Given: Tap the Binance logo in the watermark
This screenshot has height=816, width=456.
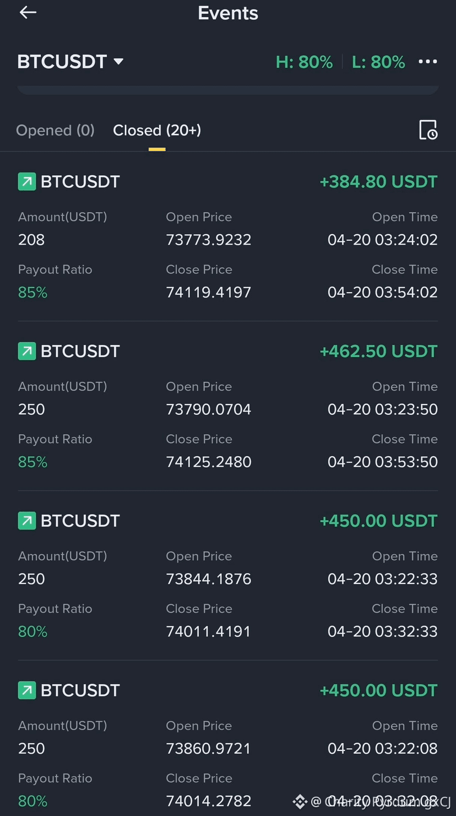Looking at the screenshot, I should (x=300, y=801).
